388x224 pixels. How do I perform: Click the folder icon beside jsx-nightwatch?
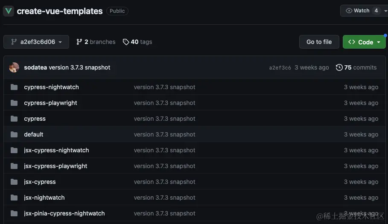pos(14,198)
